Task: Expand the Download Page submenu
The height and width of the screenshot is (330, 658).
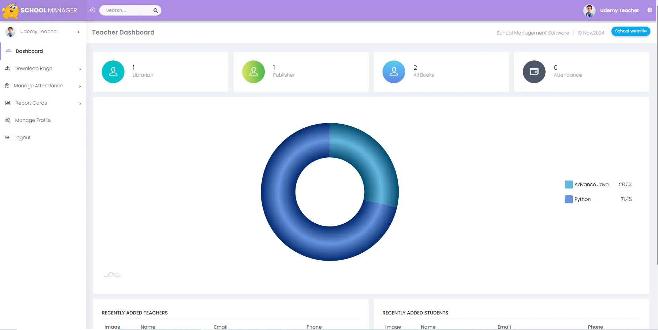Action: click(80, 69)
